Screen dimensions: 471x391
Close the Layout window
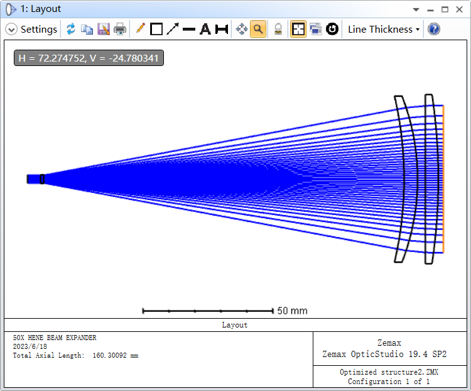tap(459, 9)
